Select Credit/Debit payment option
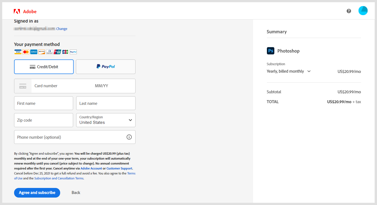 click(44, 67)
